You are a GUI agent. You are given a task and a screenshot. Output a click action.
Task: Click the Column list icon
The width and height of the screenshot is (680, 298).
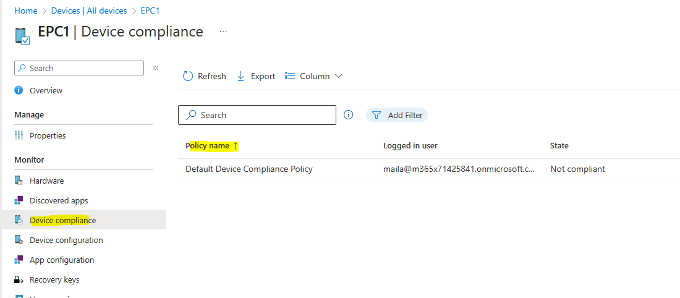click(x=290, y=76)
